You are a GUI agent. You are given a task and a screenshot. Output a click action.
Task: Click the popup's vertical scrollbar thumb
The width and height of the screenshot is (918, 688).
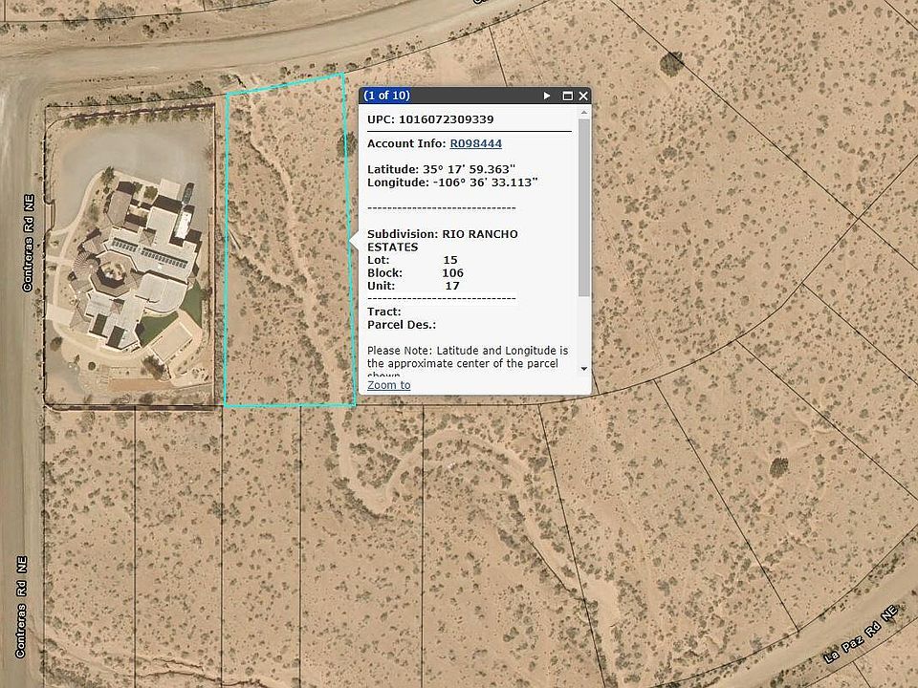coord(583,205)
